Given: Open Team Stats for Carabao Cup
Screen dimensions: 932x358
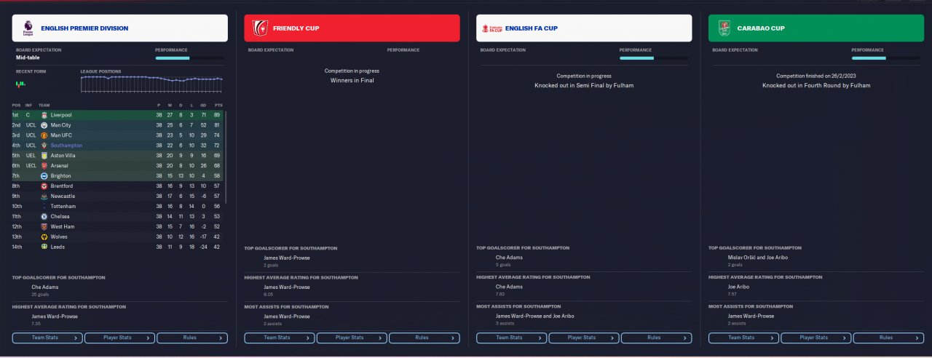Looking at the screenshot, I should point(743,338).
